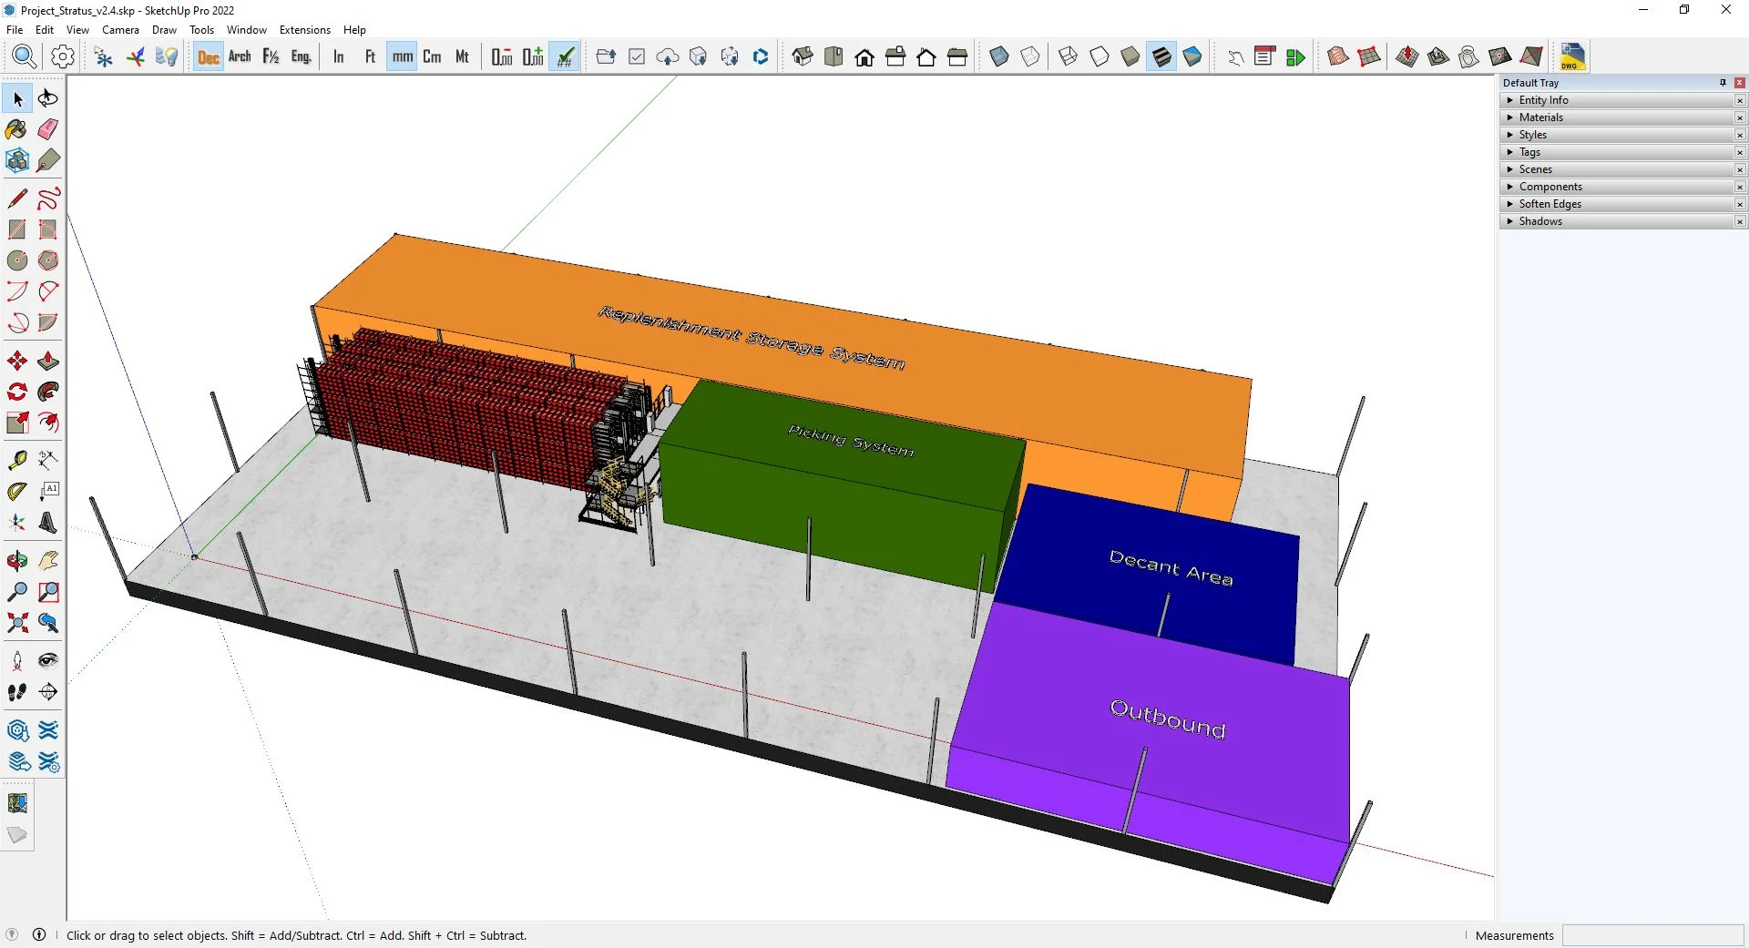Click the Zoom Extents tool
This screenshot has height=948, width=1749.
tap(17, 623)
